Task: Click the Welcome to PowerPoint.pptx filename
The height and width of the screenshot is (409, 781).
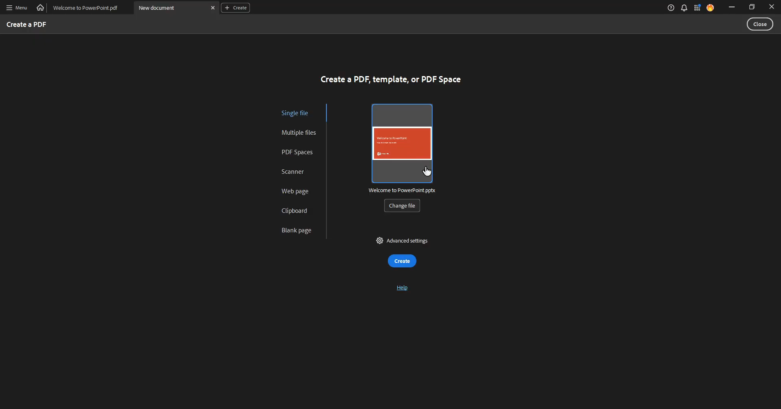Action: pyautogui.click(x=402, y=190)
